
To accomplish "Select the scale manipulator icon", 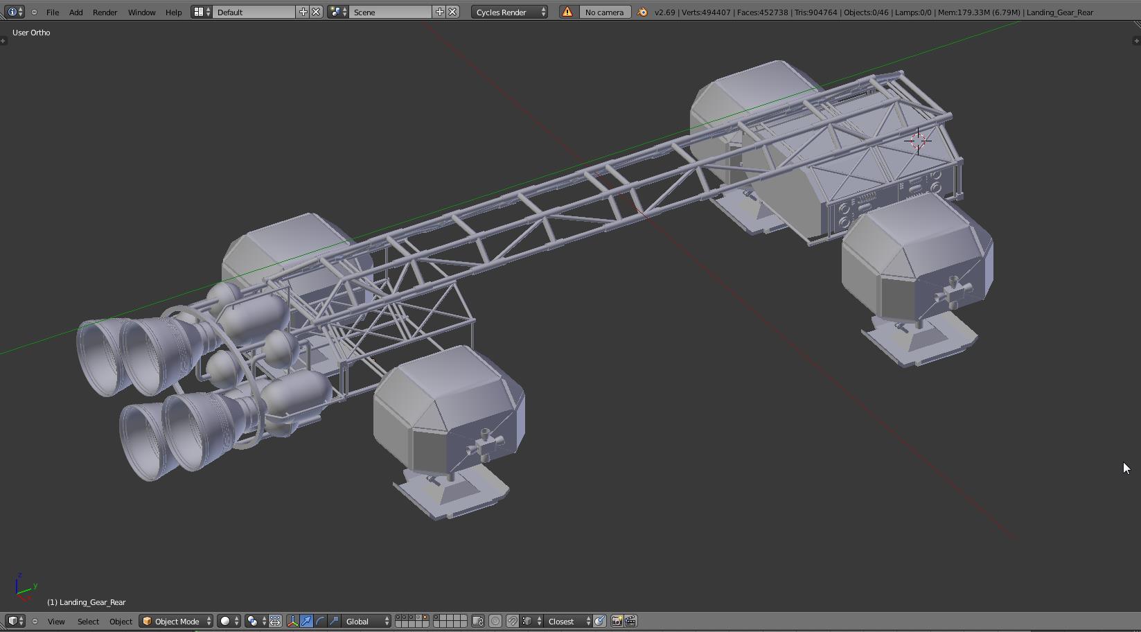I will (335, 622).
